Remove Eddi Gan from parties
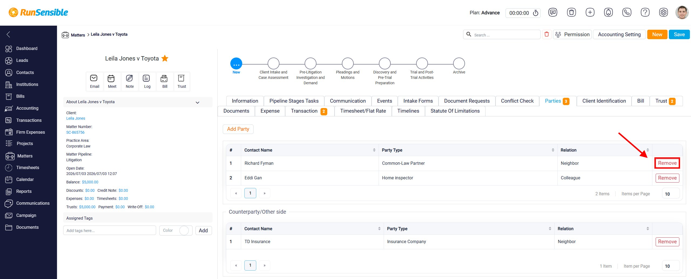This screenshot has width=691, height=279. pyautogui.click(x=667, y=178)
